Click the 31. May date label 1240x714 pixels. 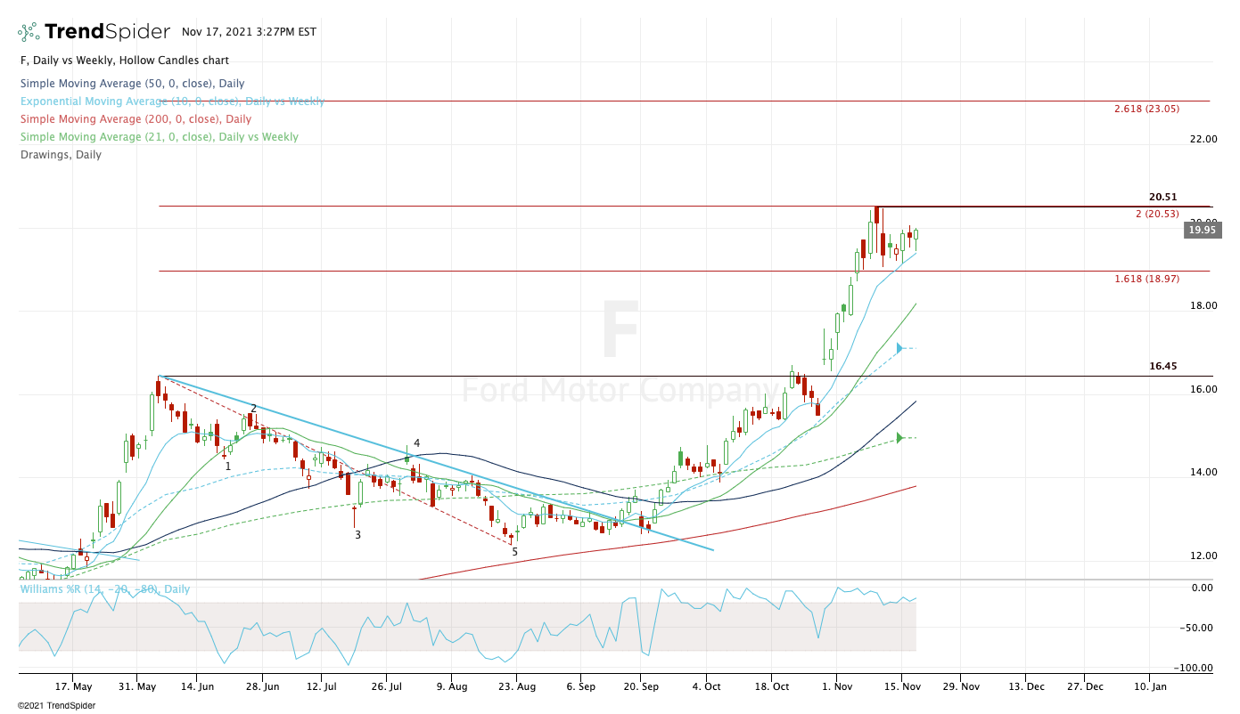coord(136,687)
